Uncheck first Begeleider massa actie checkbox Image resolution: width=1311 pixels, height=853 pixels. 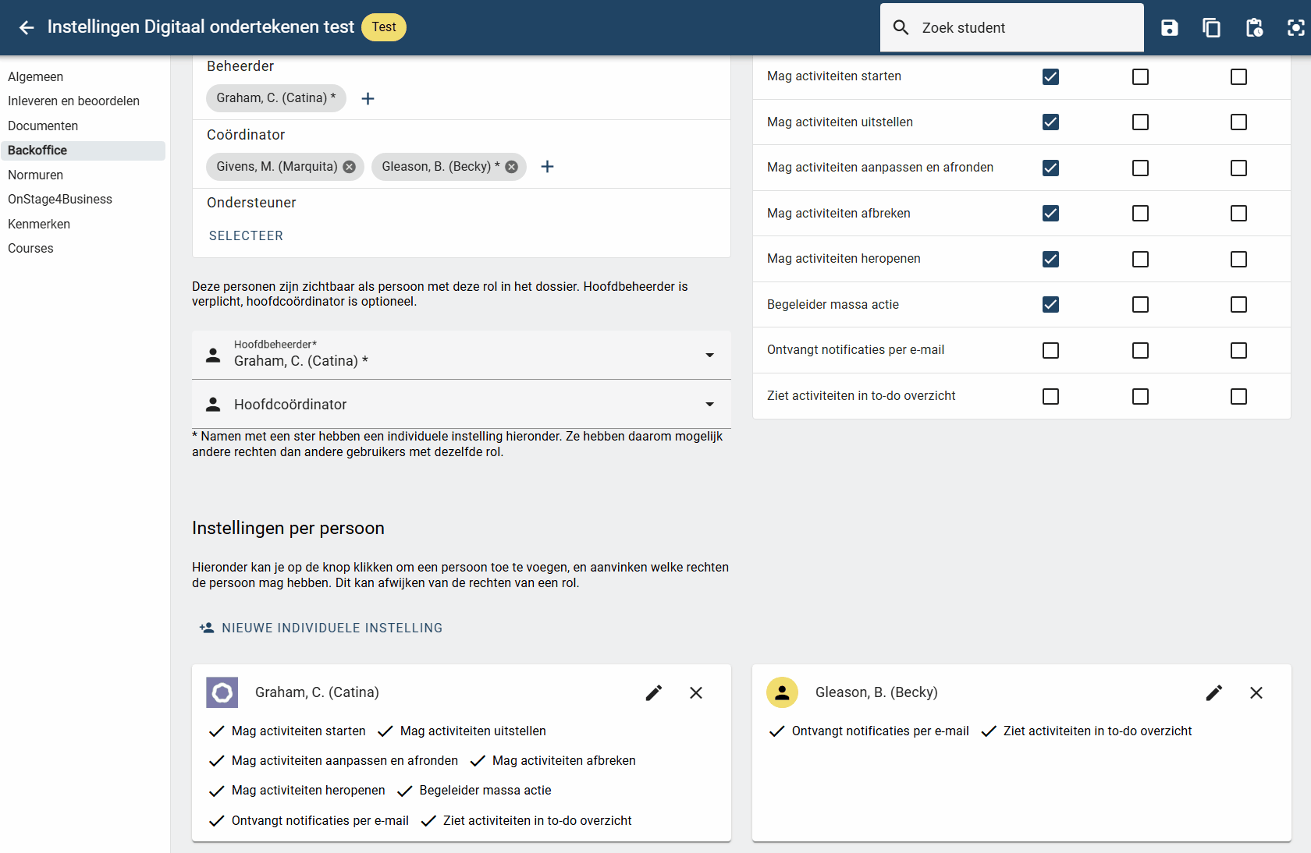click(1051, 305)
